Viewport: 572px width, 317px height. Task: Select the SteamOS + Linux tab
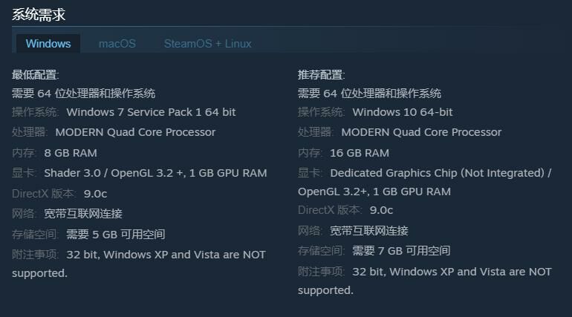coord(207,44)
